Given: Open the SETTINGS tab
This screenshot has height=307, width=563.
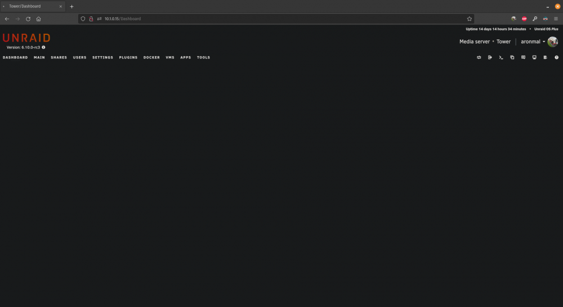Looking at the screenshot, I should point(102,57).
